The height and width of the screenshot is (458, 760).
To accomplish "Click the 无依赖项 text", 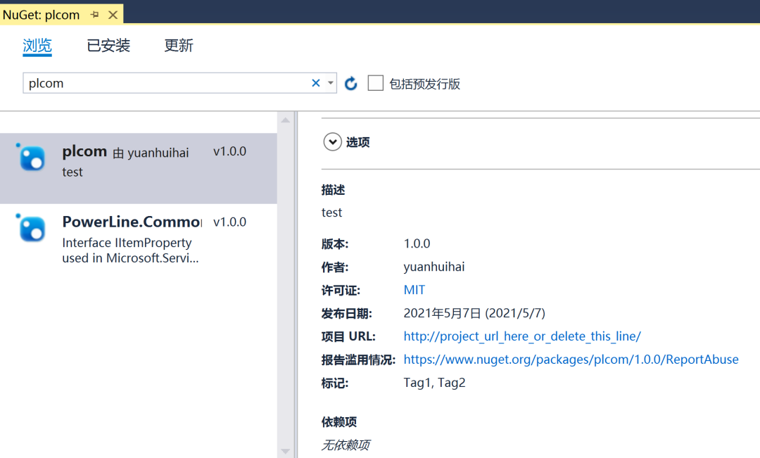I will 346,445.
